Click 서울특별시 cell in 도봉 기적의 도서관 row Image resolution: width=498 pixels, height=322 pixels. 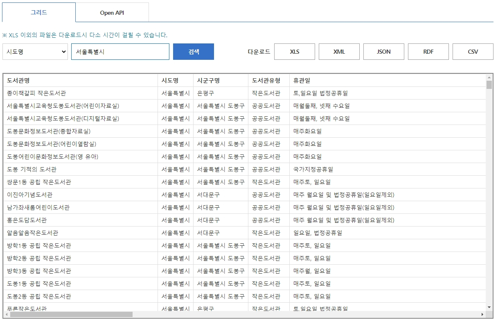[x=176, y=170]
